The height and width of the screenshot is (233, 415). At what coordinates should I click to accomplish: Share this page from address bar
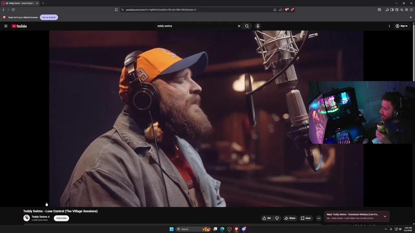[x=280, y=10]
